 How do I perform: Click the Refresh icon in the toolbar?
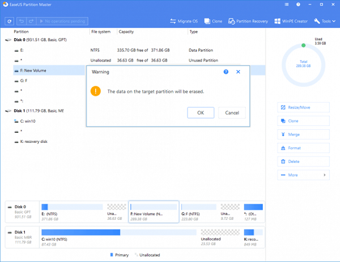click(x=10, y=21)
